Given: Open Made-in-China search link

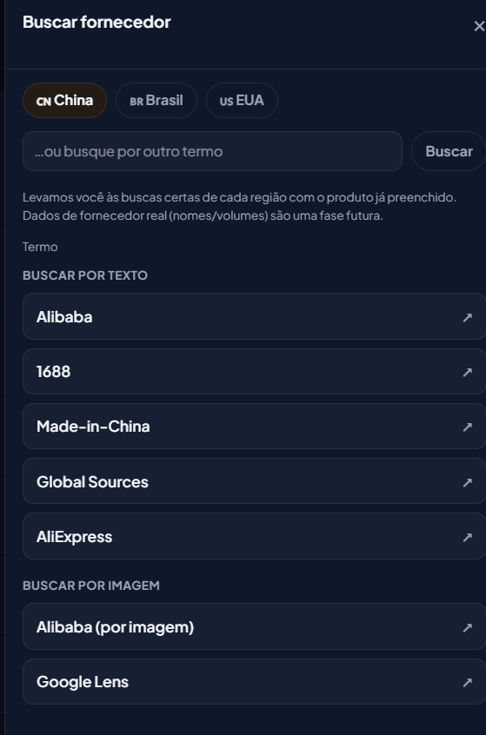Looking at the screenshot, I should tap(254, 426).
